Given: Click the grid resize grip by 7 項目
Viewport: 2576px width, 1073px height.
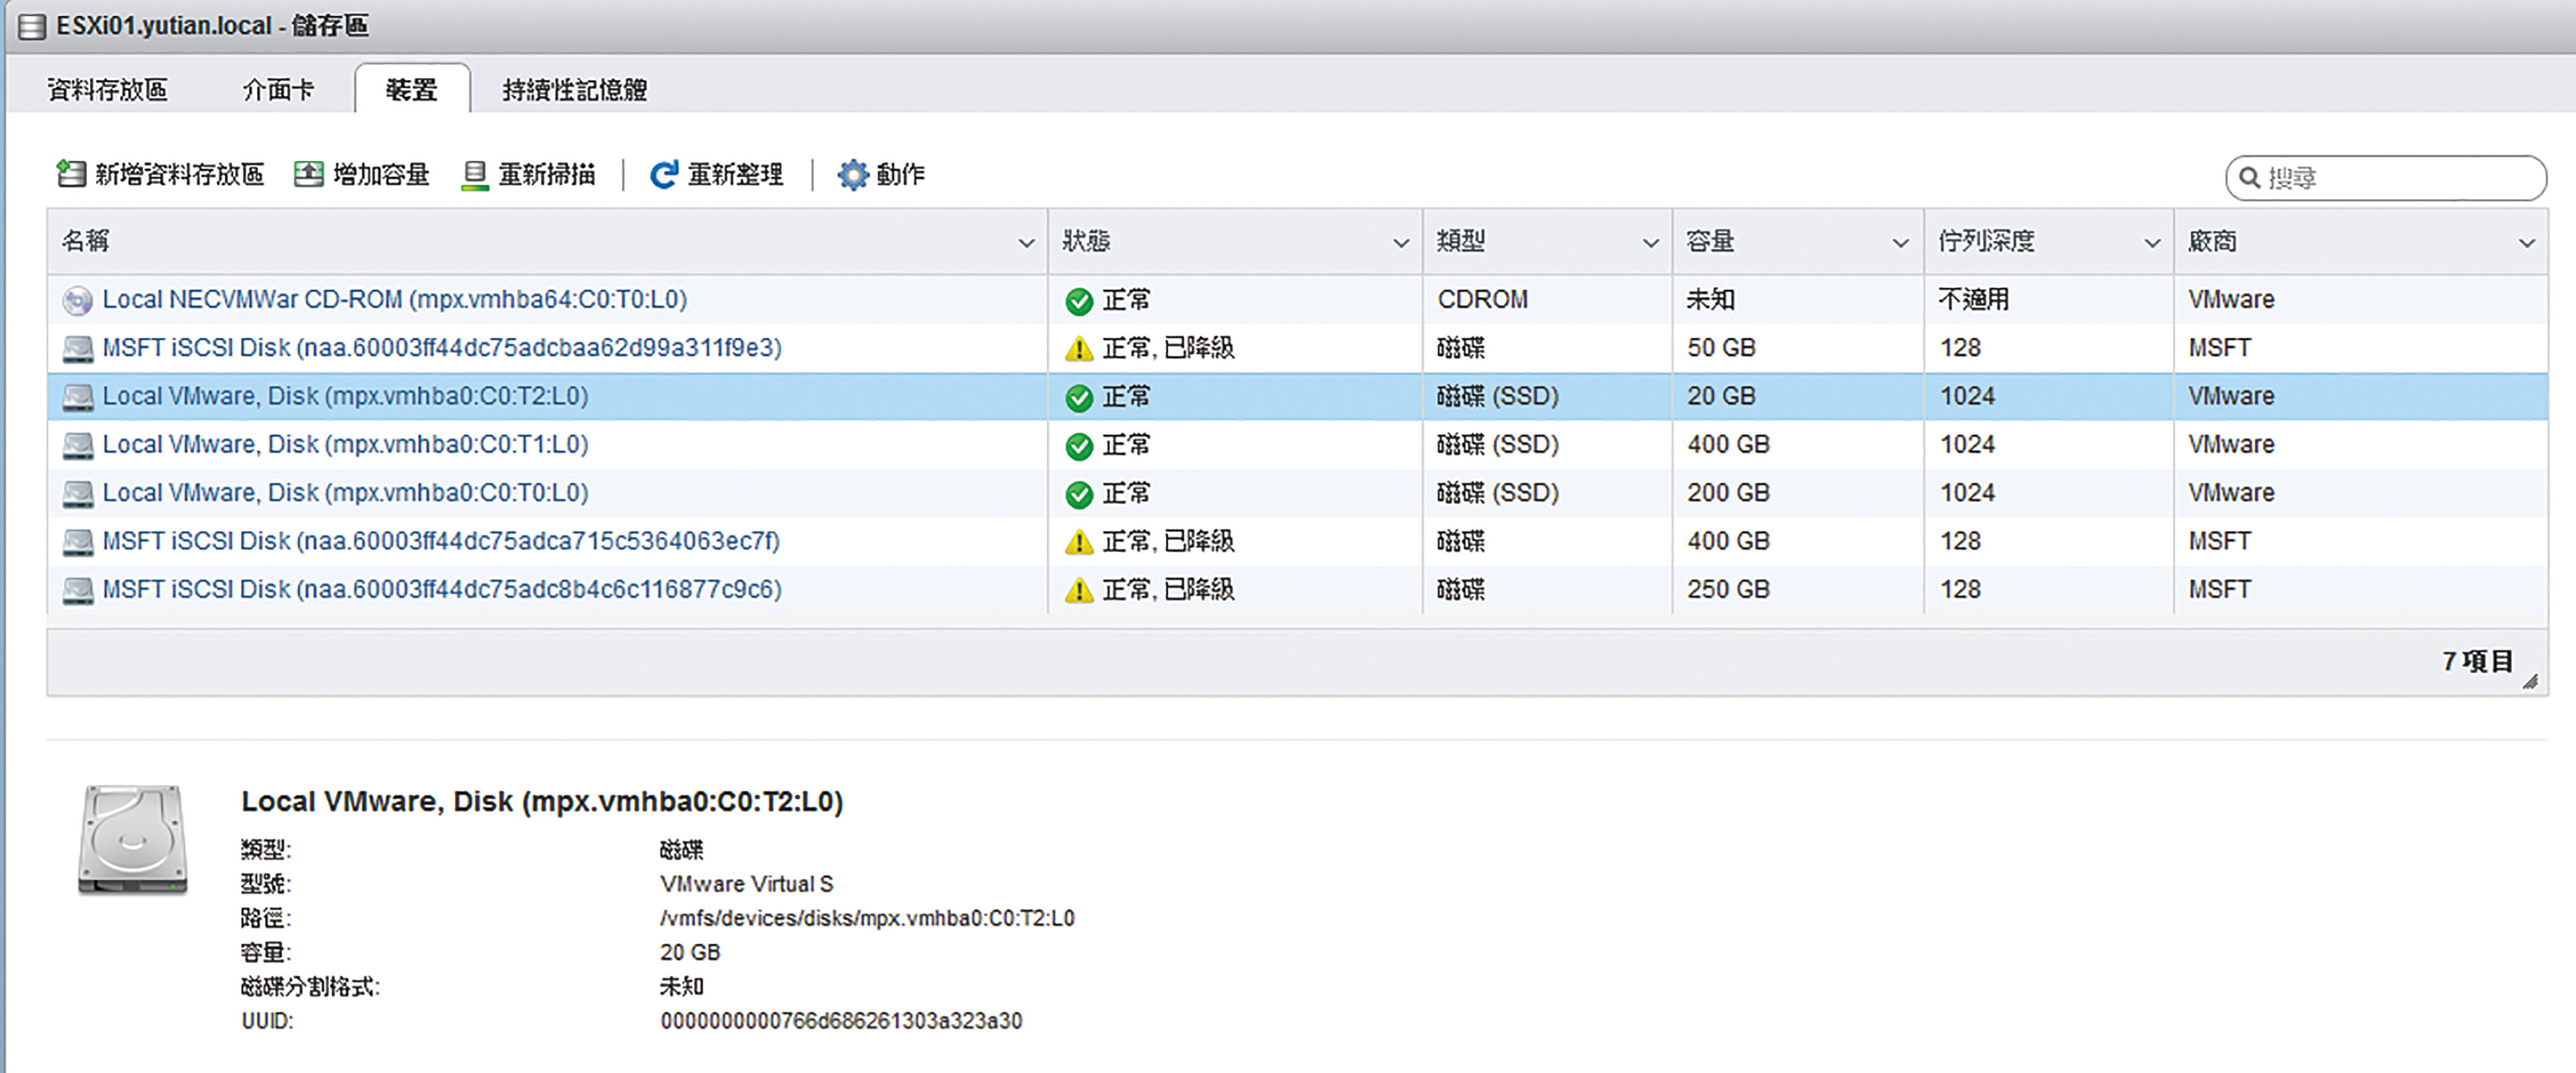Looking at the screenshot, I should pyautogui.click(x=2530, y=681).
